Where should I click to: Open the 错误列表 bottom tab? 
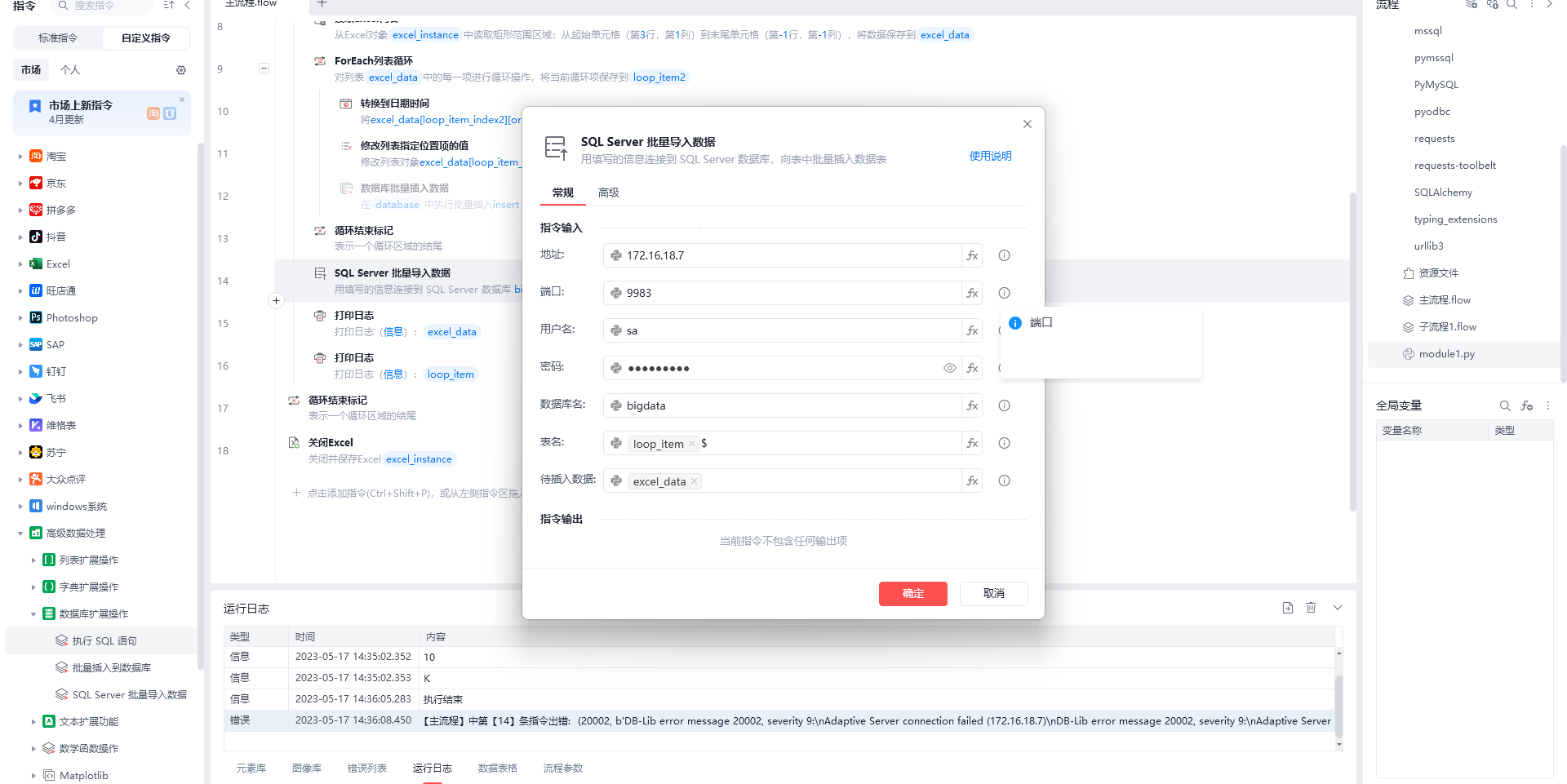pyautogui.click(x=366, y=768)
